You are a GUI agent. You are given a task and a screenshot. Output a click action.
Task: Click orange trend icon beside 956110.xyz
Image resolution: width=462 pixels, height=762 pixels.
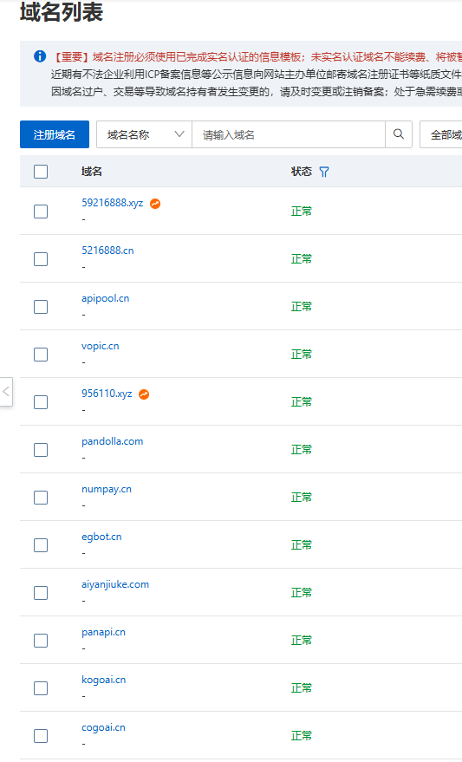click(144, 394)
